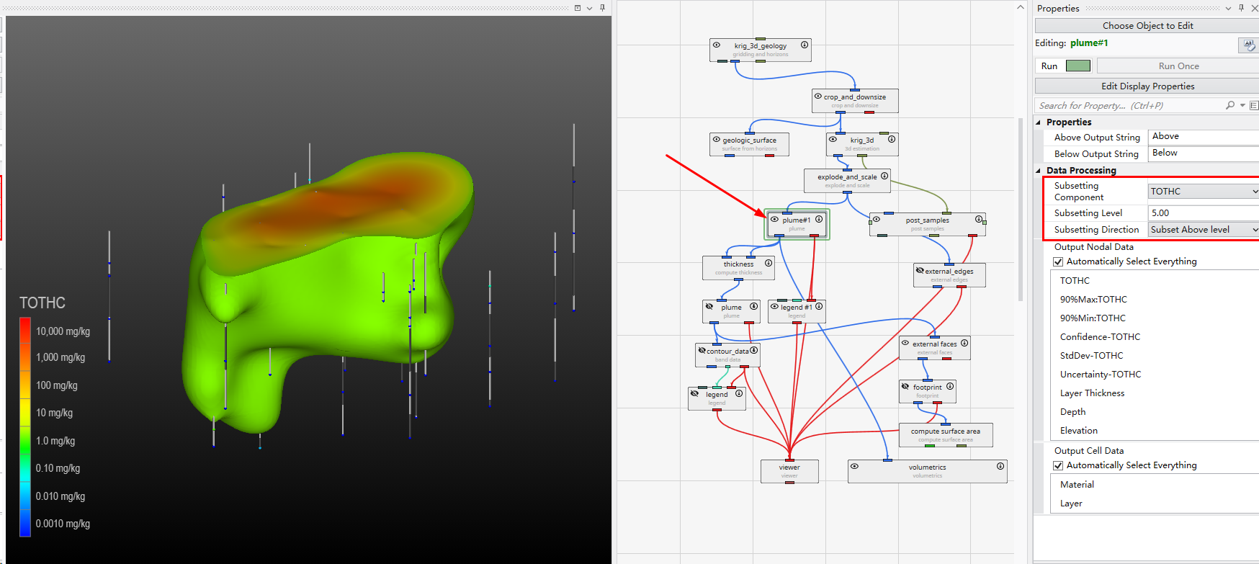Viewport: 1259px width, 564px height.
Task: Collapse the Data Processing section
Action: 1039,171
